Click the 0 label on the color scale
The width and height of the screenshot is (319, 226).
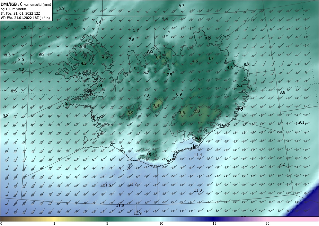coord(1,224)
